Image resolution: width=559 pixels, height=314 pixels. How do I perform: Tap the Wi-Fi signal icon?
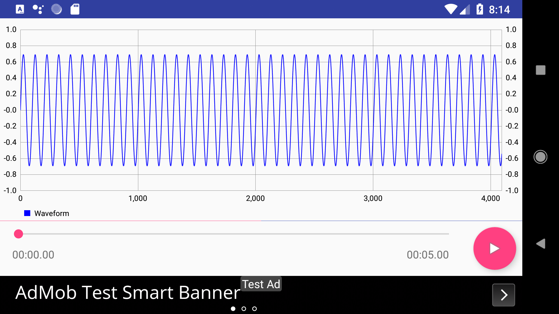450,9
